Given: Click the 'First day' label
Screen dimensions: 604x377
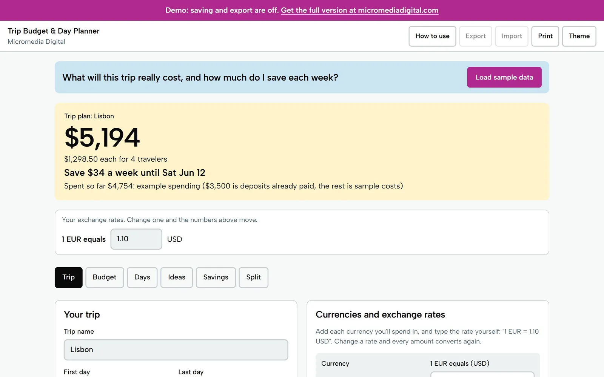Looking at the screenshot, I should (x=77, y=372).
